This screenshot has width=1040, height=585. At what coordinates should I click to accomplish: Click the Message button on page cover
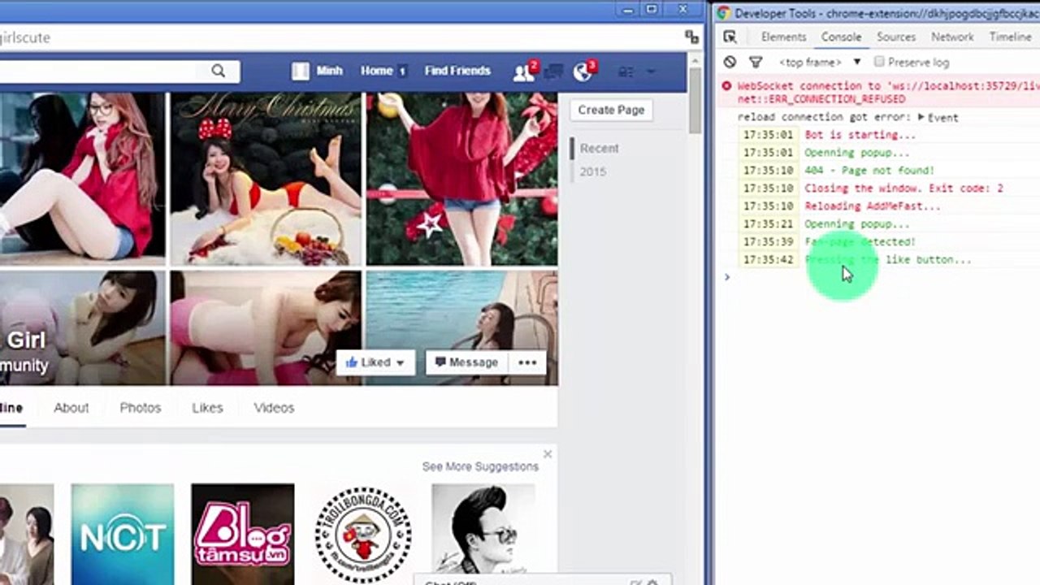466,362
